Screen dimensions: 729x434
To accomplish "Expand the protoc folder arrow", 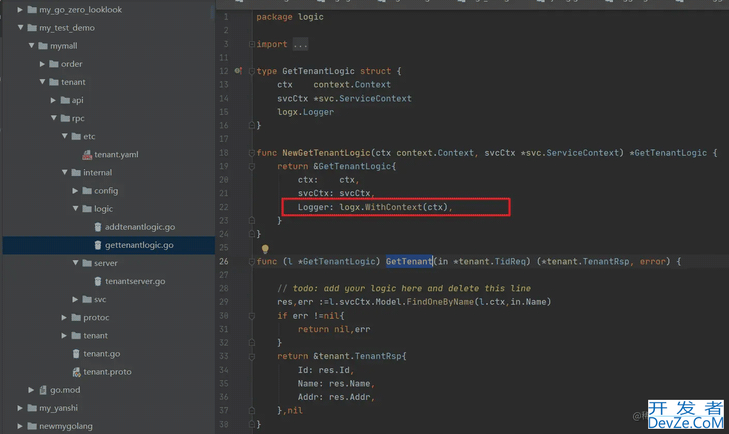I will 64,318.
